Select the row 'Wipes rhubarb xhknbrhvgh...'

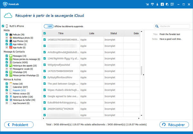pyautogui.click(x=91, y=90)
